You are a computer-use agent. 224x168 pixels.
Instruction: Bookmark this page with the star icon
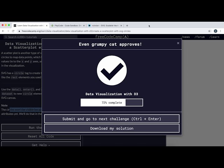pos(209,31)
